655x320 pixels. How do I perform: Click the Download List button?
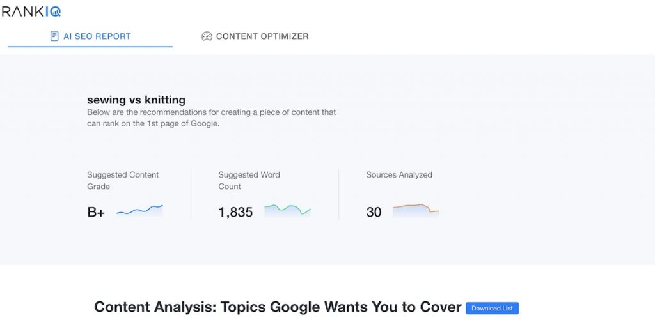point(492,309)
